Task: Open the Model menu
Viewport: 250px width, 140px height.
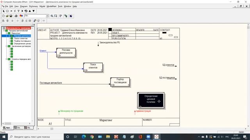Action: [42, 6]
